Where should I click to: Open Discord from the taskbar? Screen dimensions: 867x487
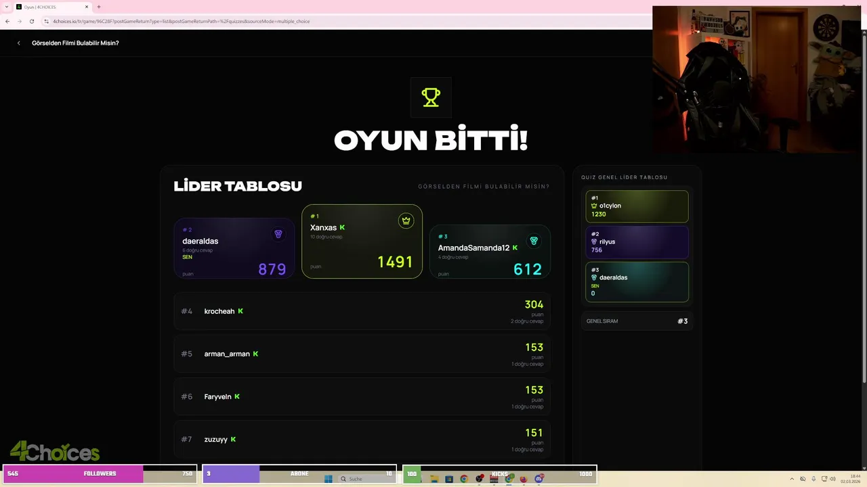click(x=539, y=479)
